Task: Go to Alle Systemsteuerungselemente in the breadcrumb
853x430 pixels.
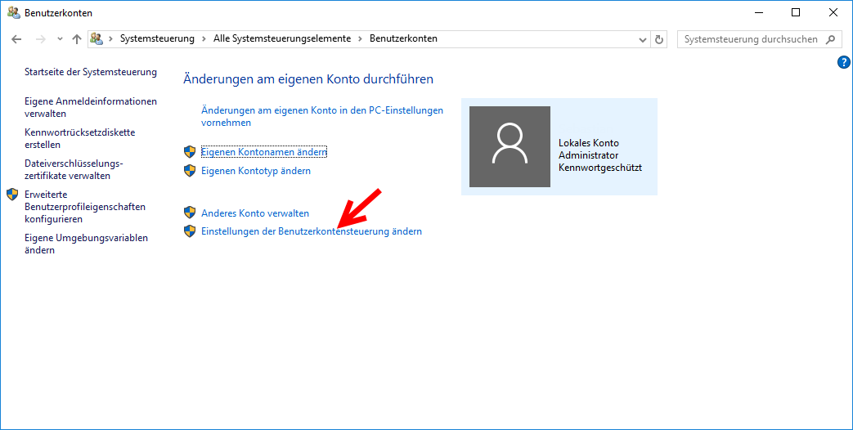Action: [281, 39]
